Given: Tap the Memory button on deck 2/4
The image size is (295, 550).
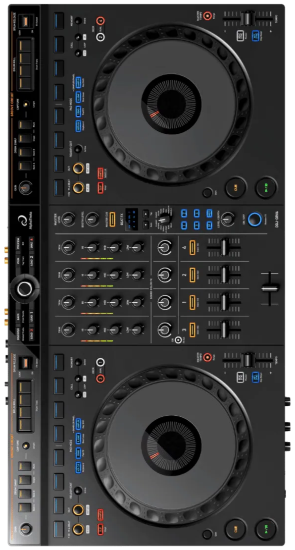Looking at the screenshot, I should (x=78, y=20).
